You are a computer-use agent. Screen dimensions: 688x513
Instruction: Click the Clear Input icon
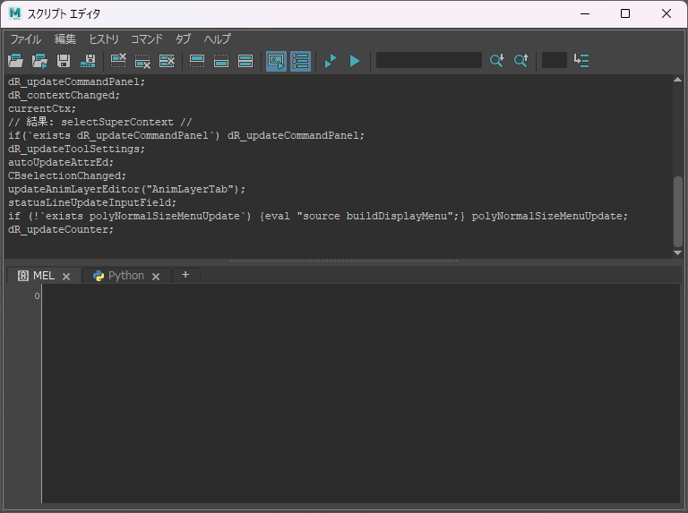coord(142,61)
